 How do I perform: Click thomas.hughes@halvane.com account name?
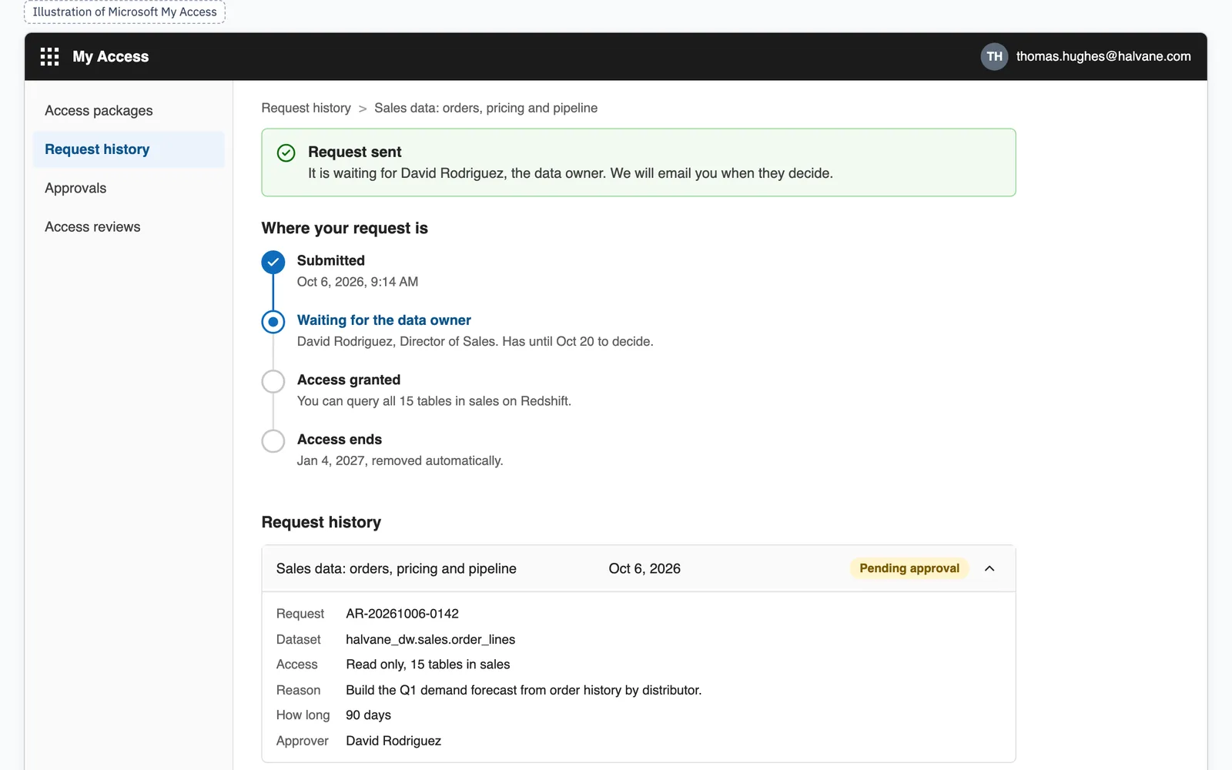[x=1103, y=56]
